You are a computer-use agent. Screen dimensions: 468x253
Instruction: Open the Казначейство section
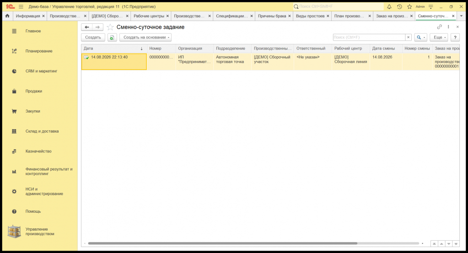coord(38,151)
